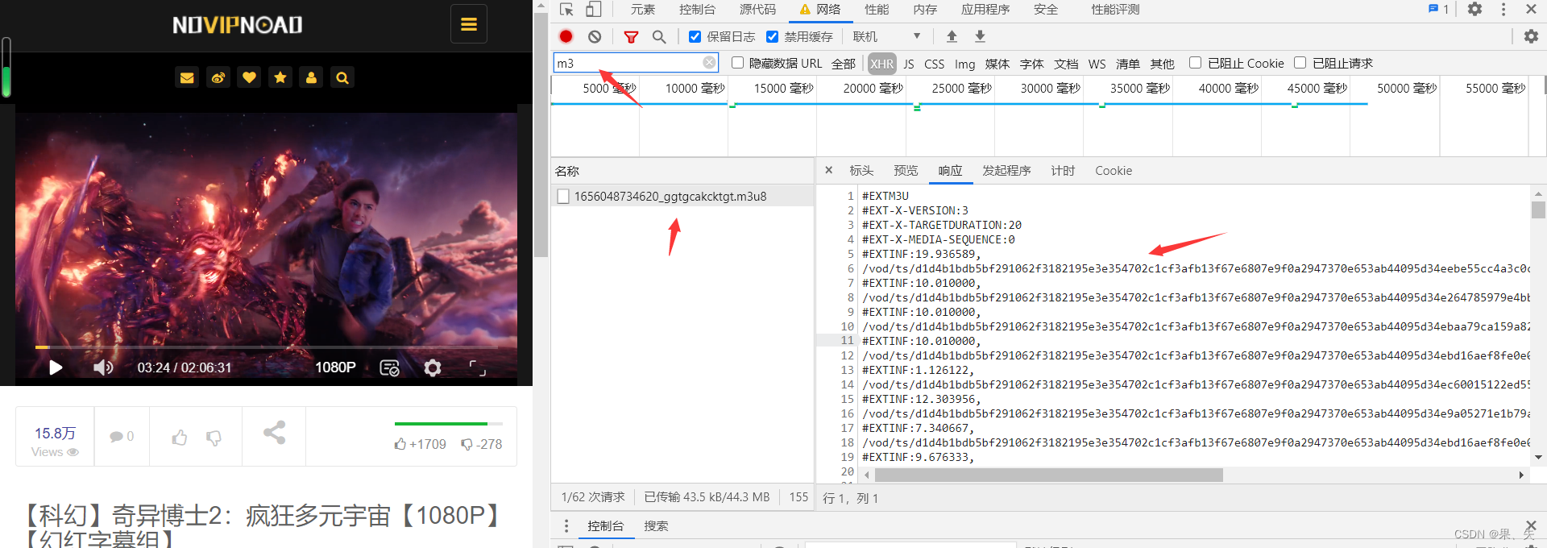
Task: Click the yellow Weibo icon
Action: 218,77
